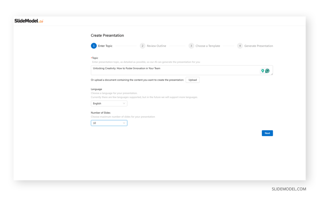Open the Number of Slides dropdown showing 10
The image size is (319, 197).
tap(109, 123)
